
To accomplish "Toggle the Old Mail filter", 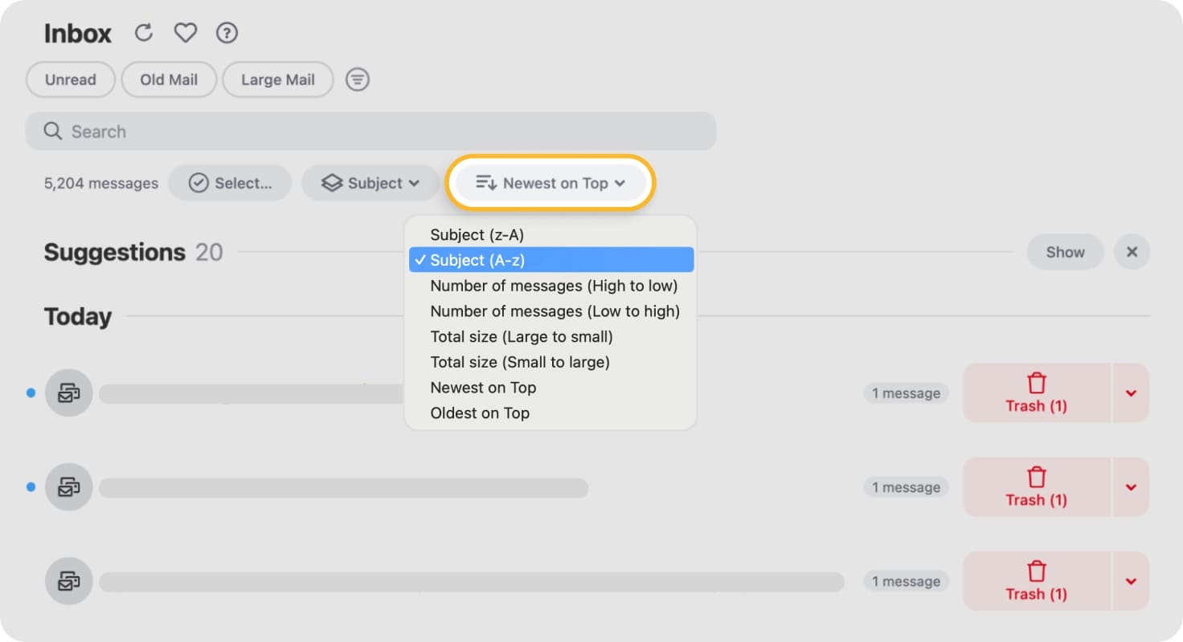I will click(169, 79).
